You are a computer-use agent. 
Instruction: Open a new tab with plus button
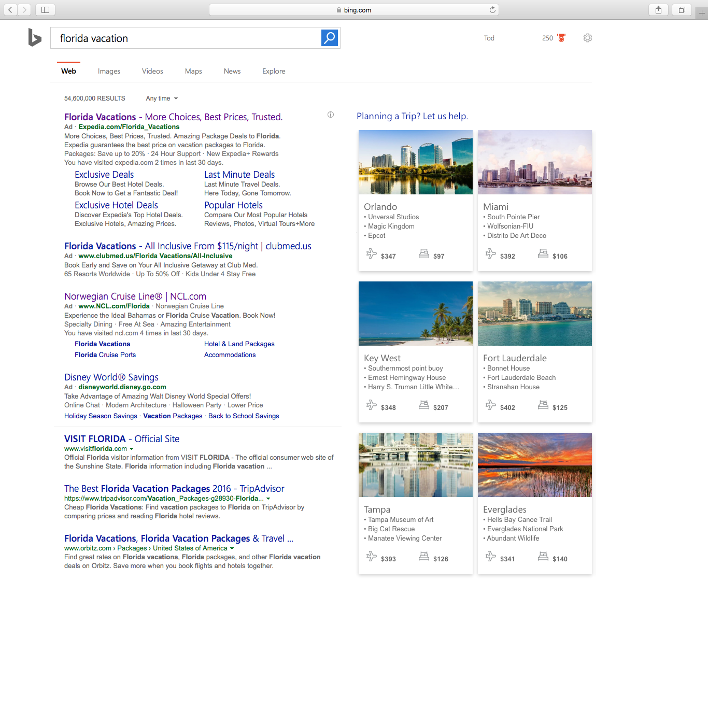(702, 13)
